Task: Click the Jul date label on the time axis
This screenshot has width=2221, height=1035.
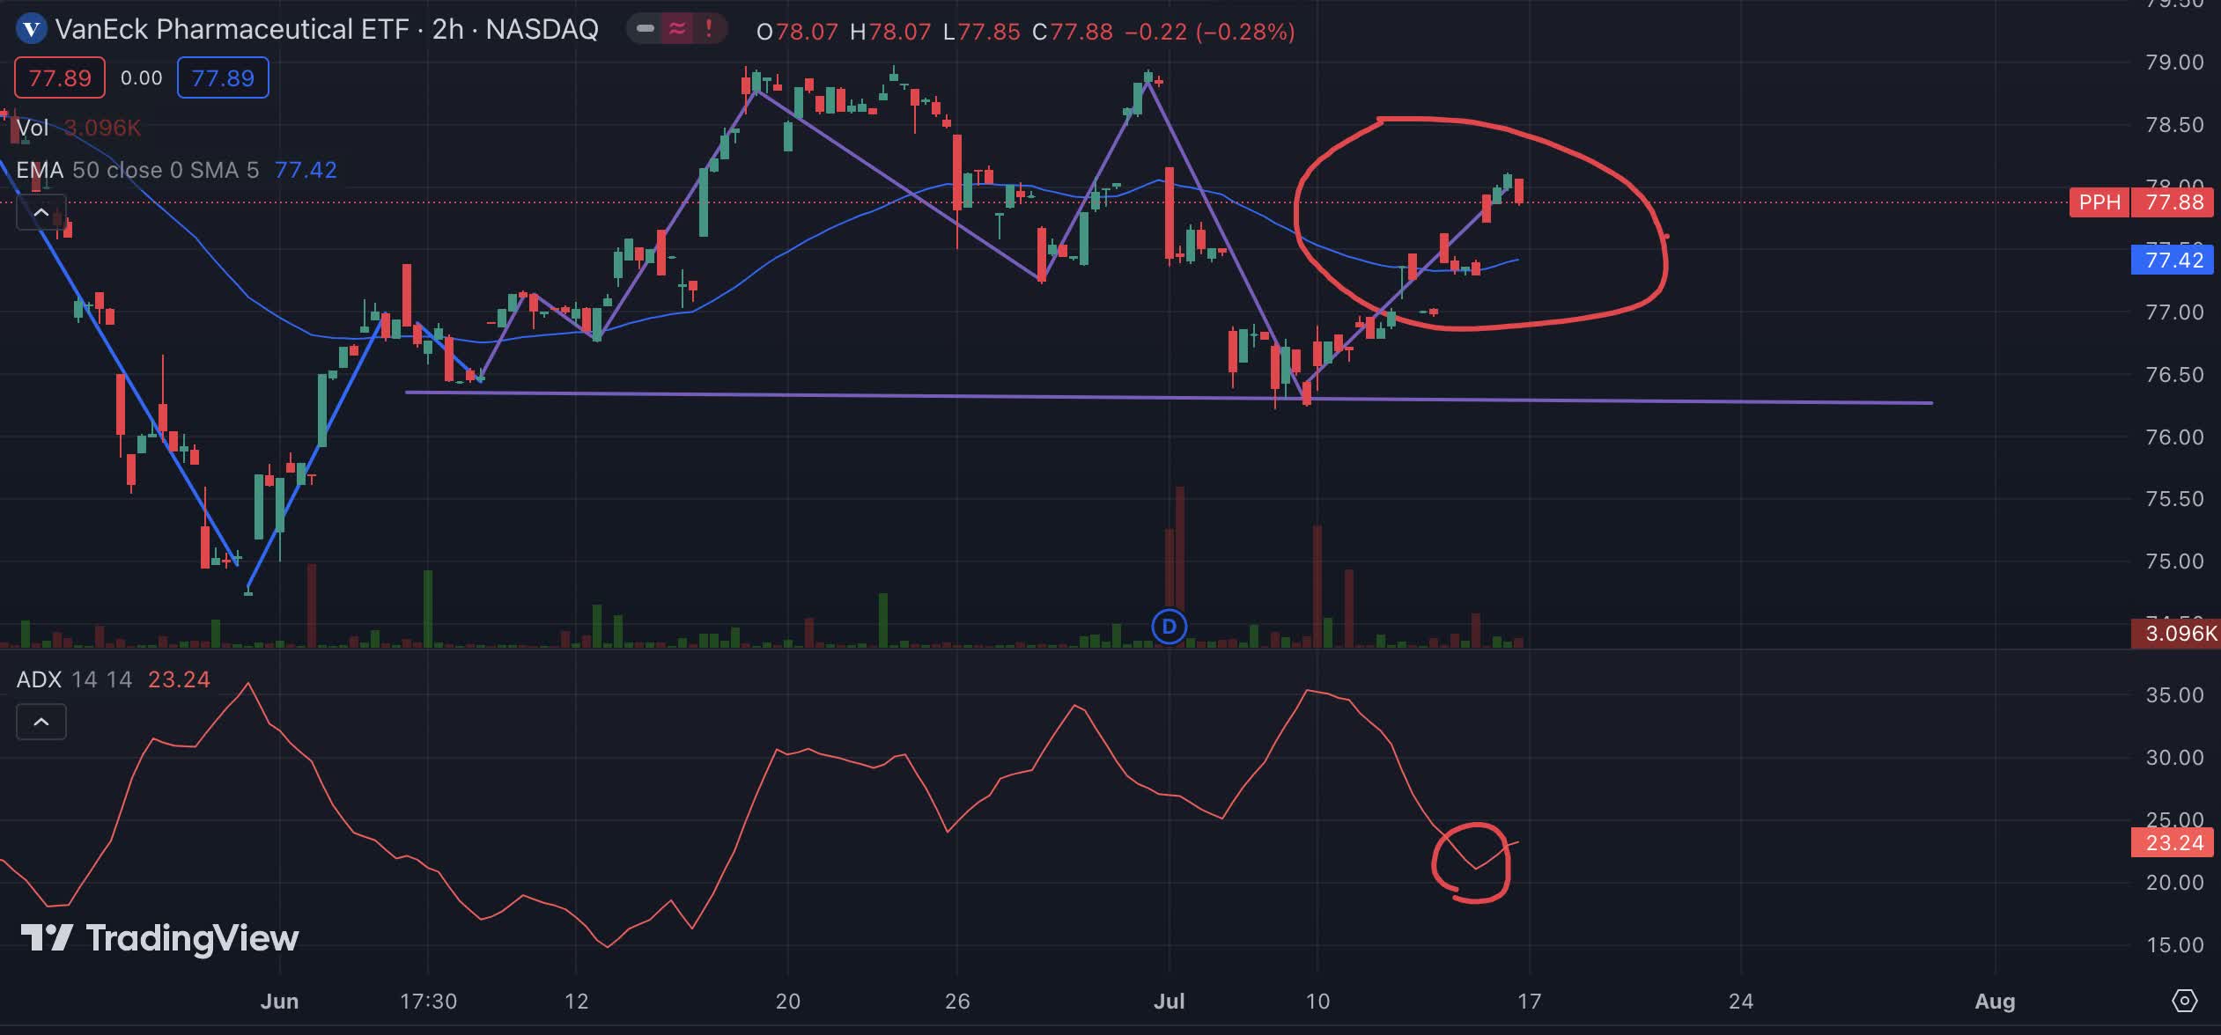Action: coord(1170,1002)
